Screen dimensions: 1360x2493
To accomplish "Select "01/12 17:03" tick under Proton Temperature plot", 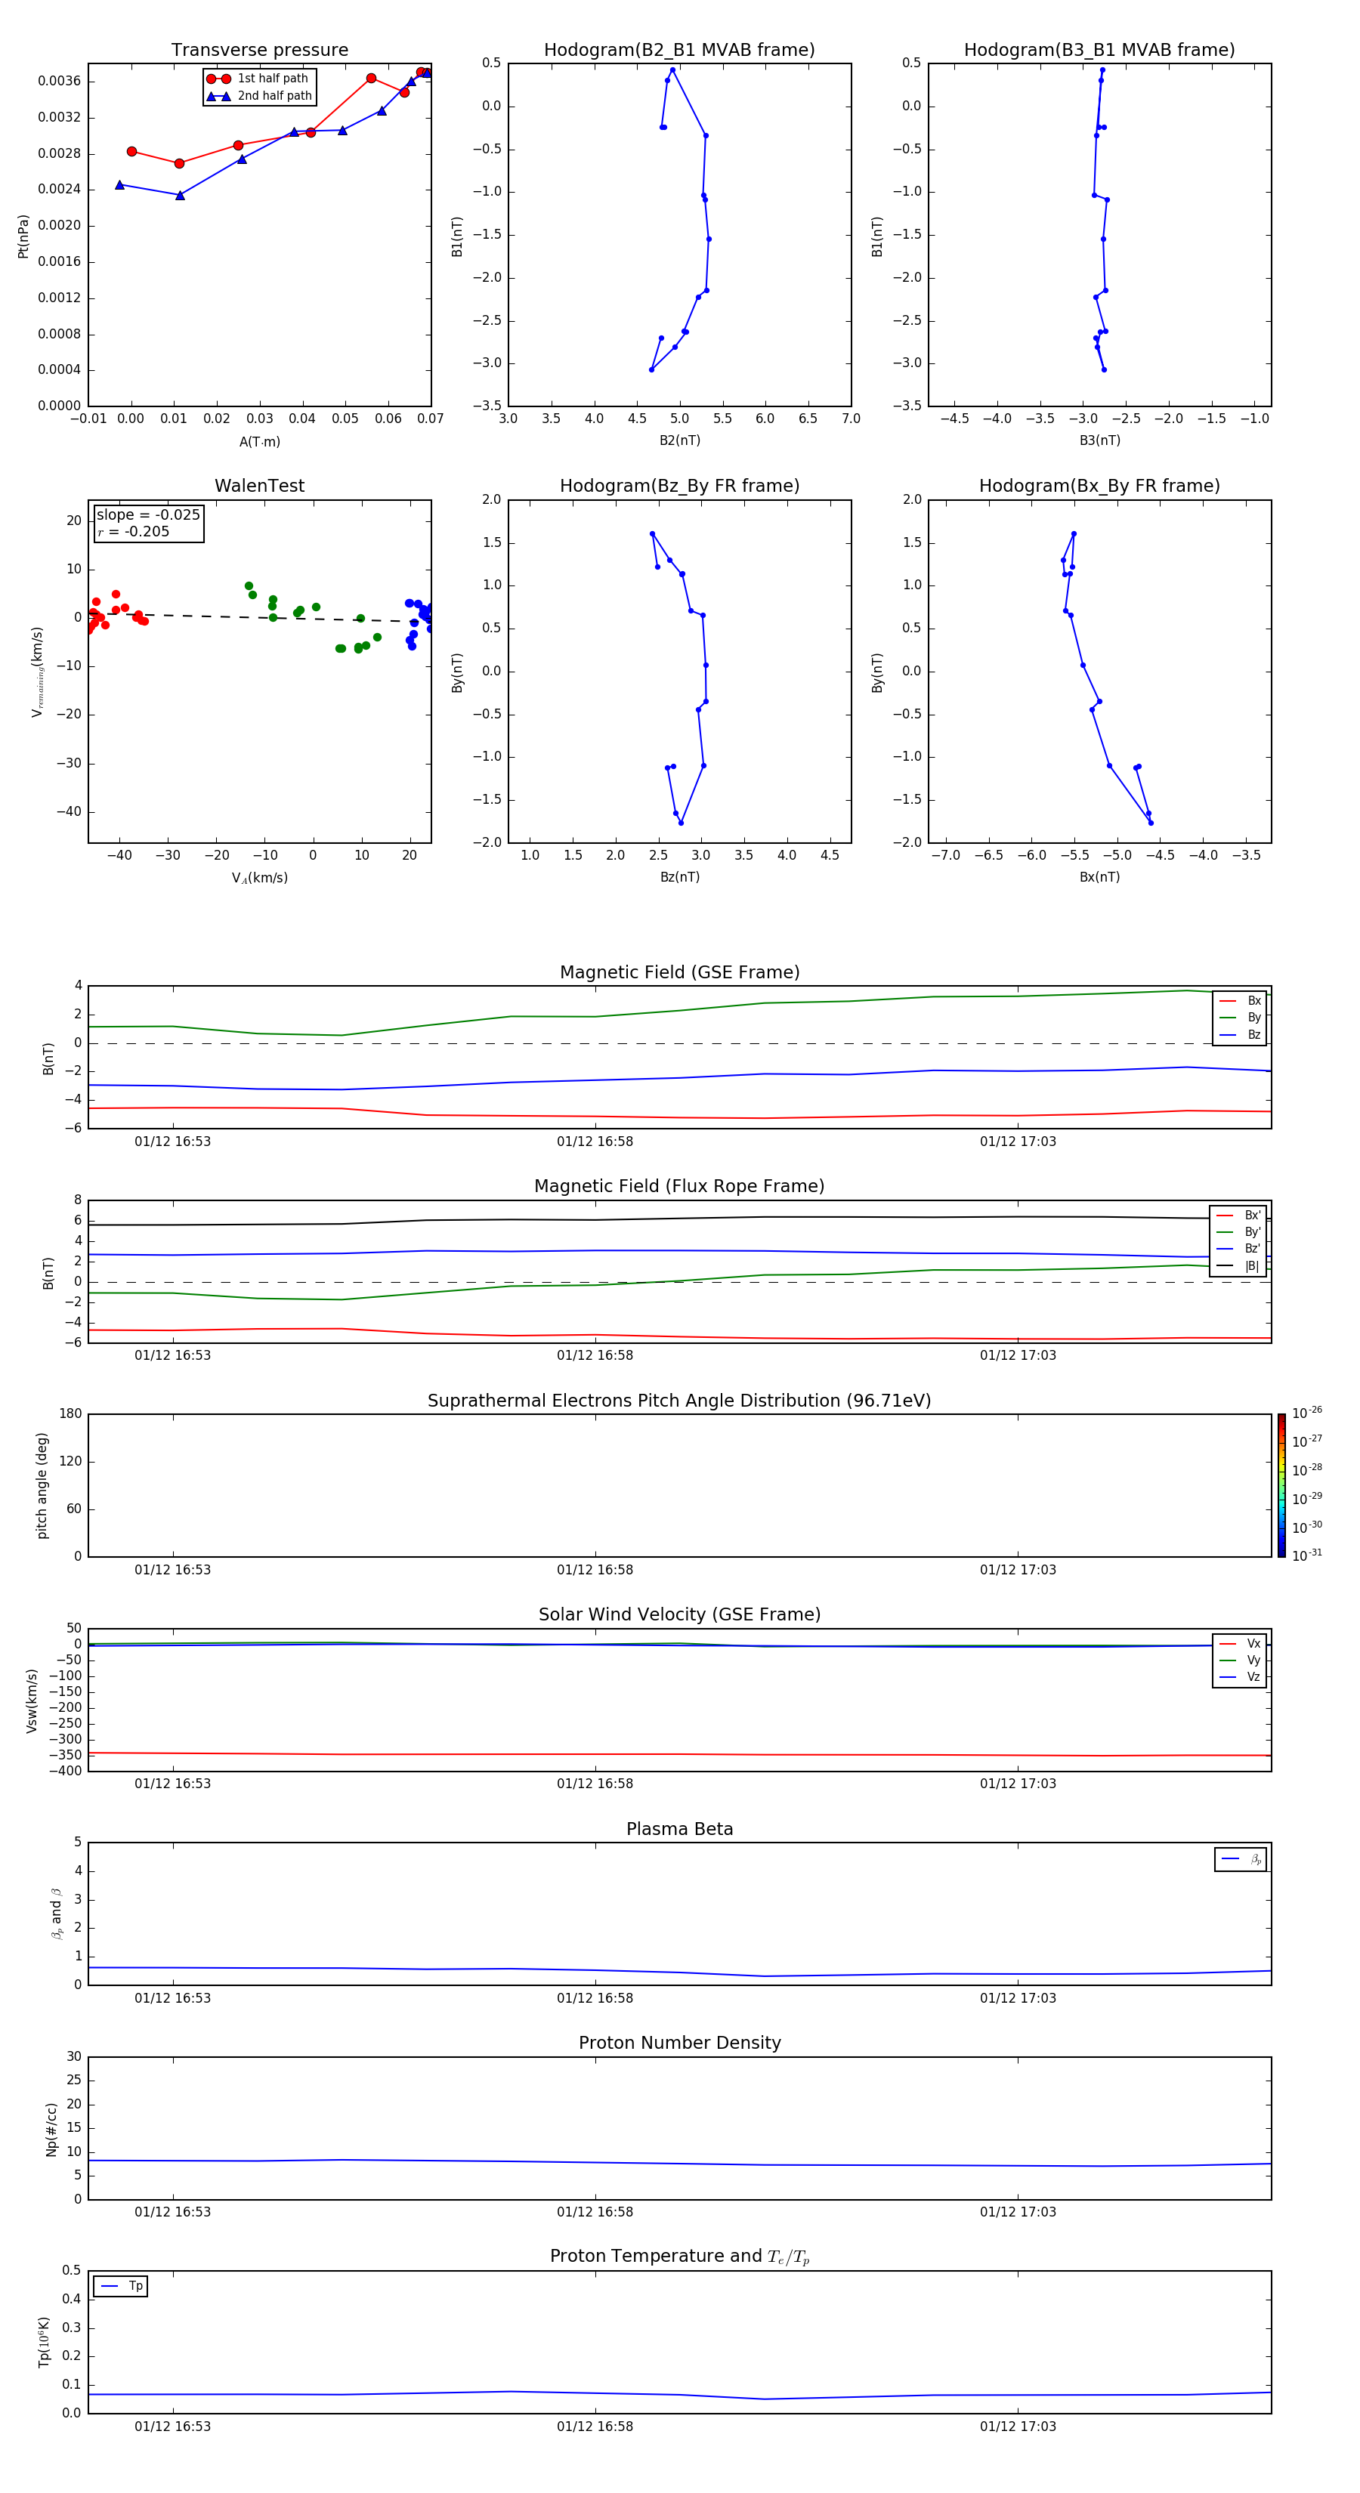I will click(x=1018, y=2427).
